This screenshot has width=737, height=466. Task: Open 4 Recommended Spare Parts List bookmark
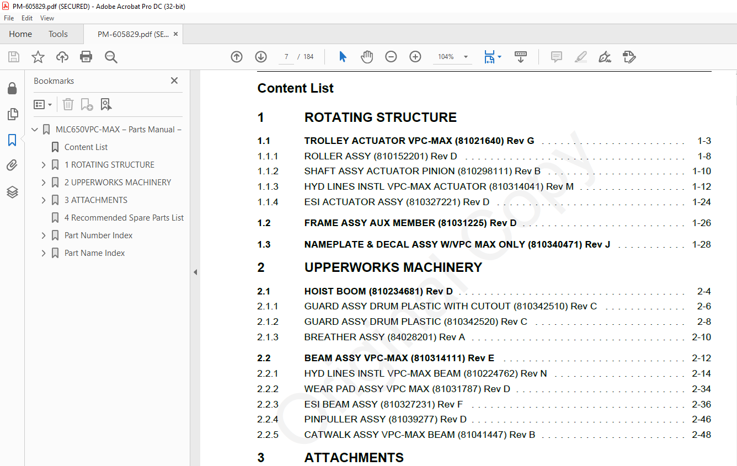coord(124,218)
